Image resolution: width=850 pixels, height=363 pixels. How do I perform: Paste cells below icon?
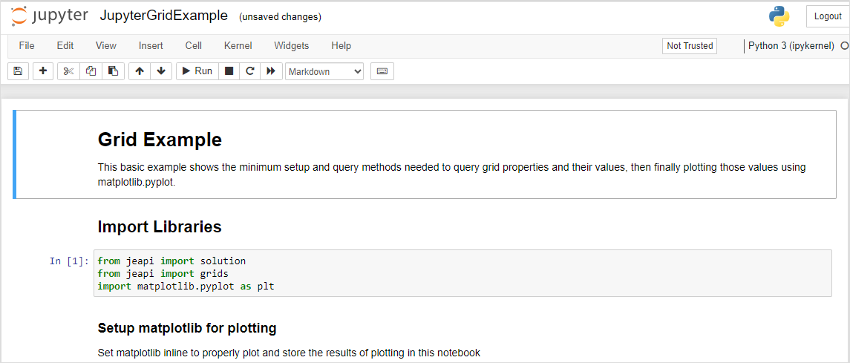[x=113, y=71]
